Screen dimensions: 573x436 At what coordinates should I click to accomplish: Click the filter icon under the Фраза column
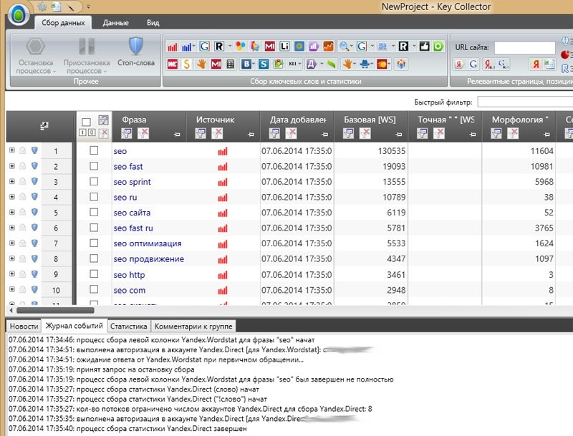coord(127,133)
